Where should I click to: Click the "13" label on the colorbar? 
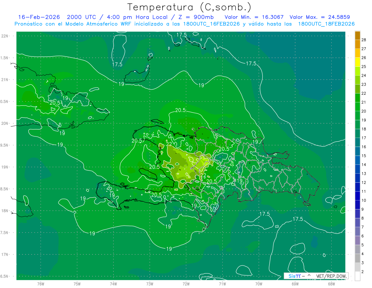coord(364,173)
